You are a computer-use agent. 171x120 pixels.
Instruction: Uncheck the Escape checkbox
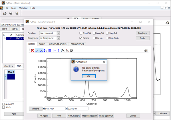[x=81, y=38]
